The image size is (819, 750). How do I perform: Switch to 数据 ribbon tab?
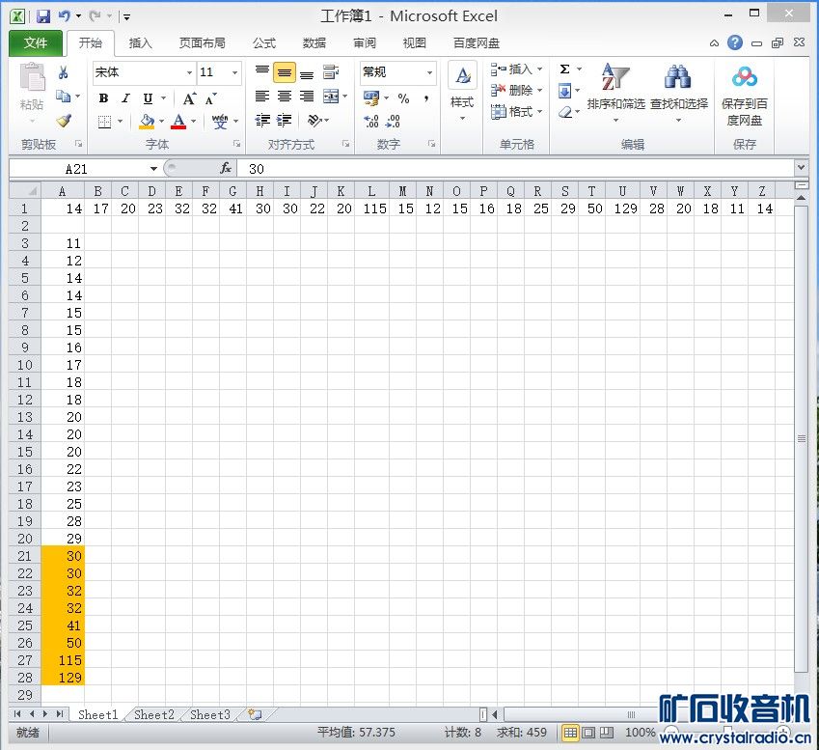(x=314, y=42)
